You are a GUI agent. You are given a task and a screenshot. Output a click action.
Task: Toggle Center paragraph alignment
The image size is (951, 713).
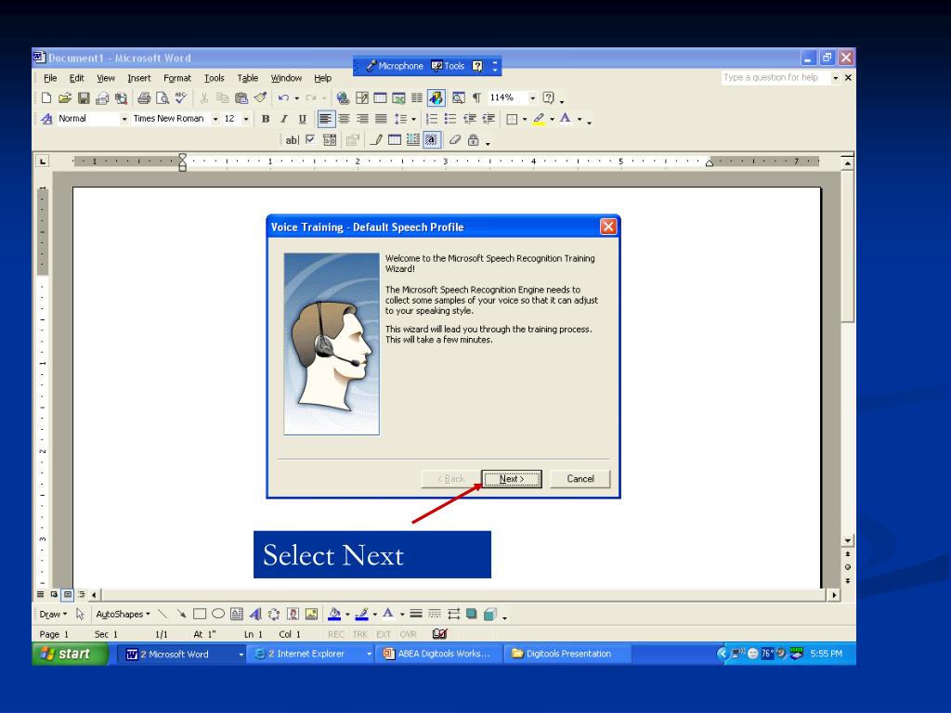(344, 119)
